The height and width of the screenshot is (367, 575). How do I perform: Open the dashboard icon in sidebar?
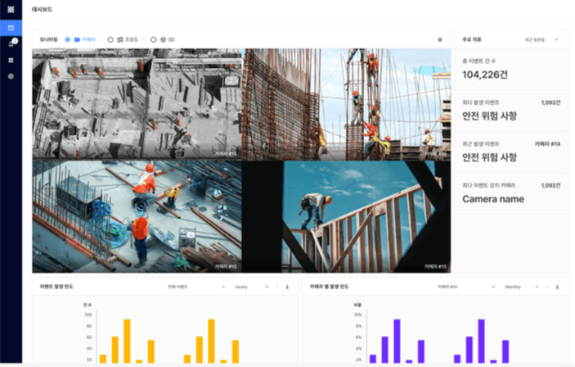[11, 28]
